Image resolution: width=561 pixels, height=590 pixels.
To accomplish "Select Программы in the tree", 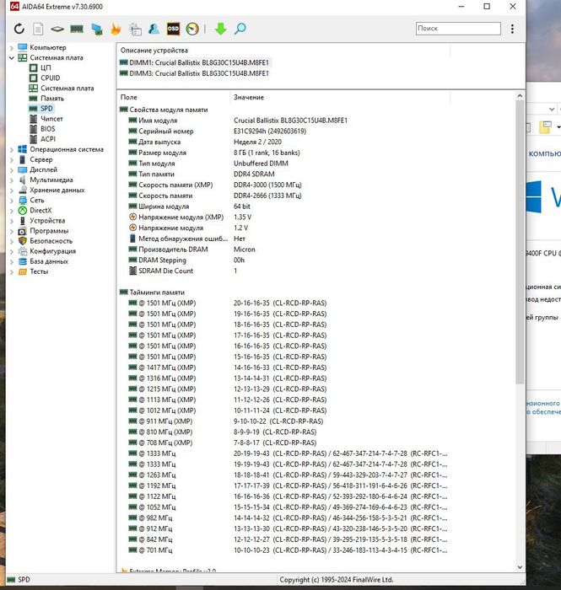I will point(49,231).
